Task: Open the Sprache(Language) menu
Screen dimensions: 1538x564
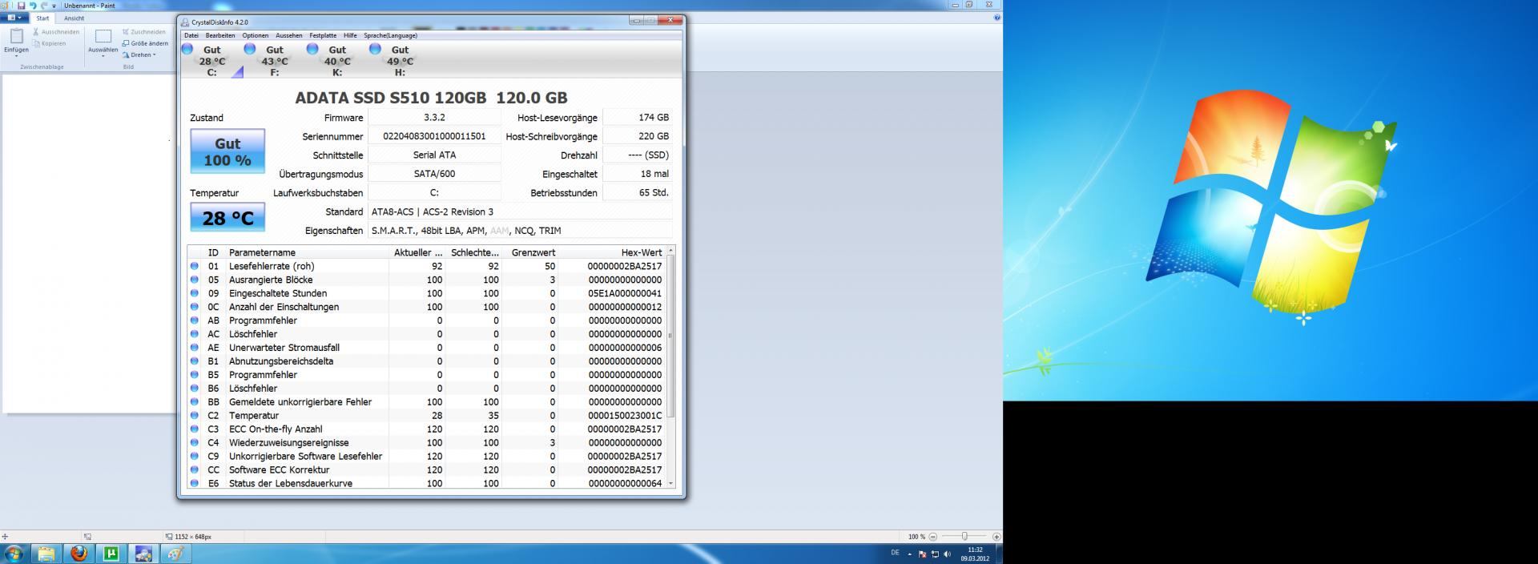Action: (x=390, y=35)
